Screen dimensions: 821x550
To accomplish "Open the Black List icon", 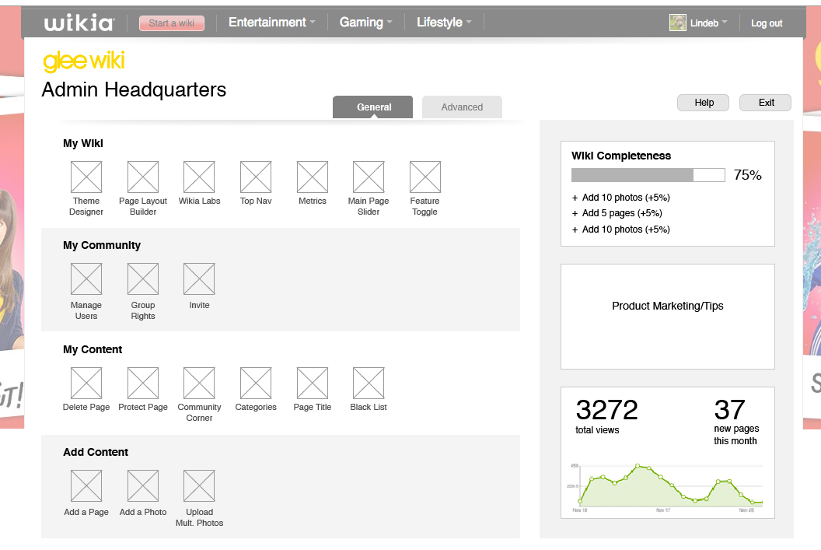I will 369,383.
